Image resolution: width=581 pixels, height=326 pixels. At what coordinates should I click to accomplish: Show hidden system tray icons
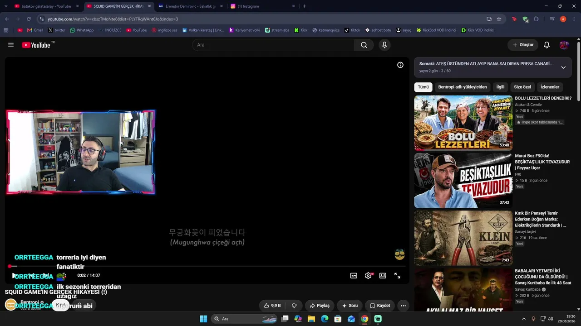point(523,319)
